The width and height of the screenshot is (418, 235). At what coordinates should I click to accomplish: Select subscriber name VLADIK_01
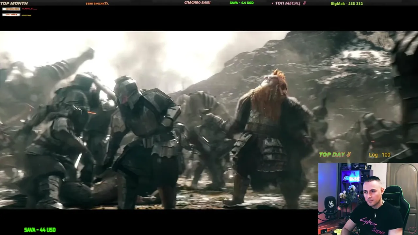[x=29, y=9]
